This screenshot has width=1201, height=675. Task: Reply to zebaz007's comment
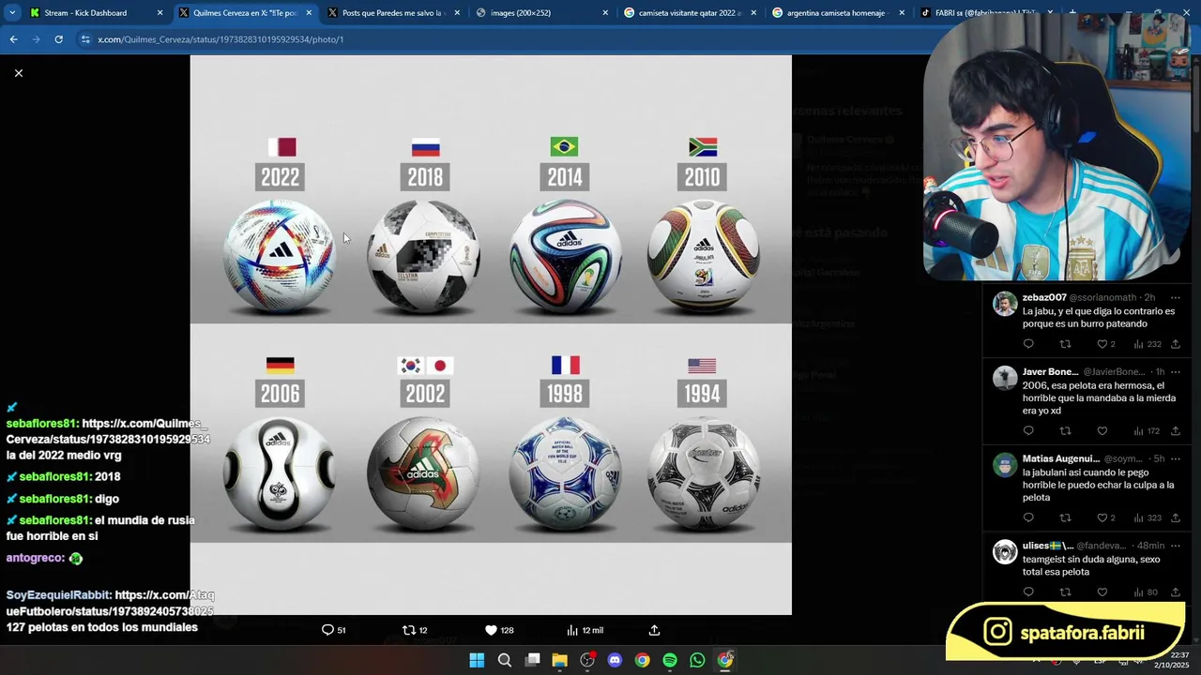(x=1028, y=344)
